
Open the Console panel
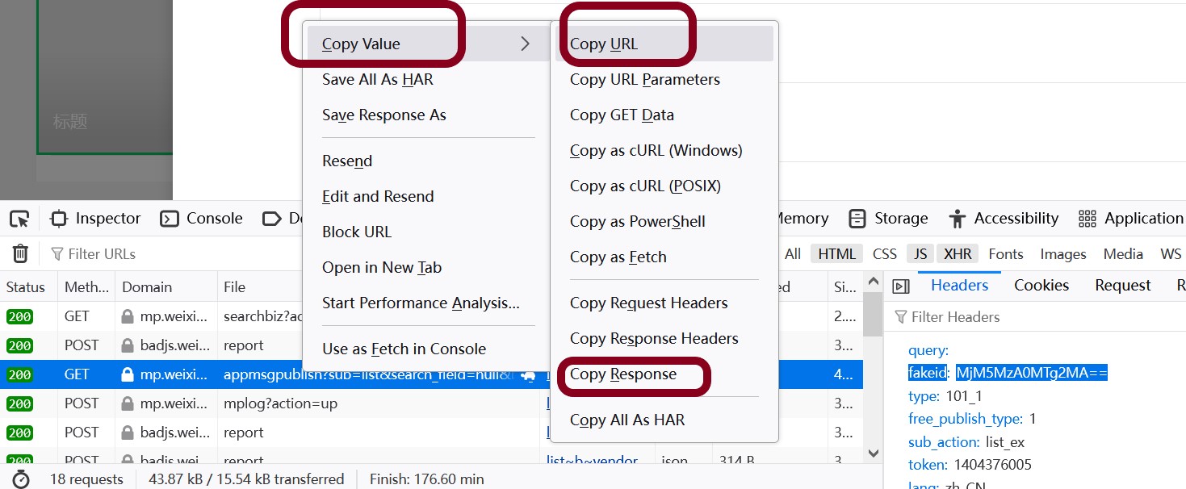(201, 219)
